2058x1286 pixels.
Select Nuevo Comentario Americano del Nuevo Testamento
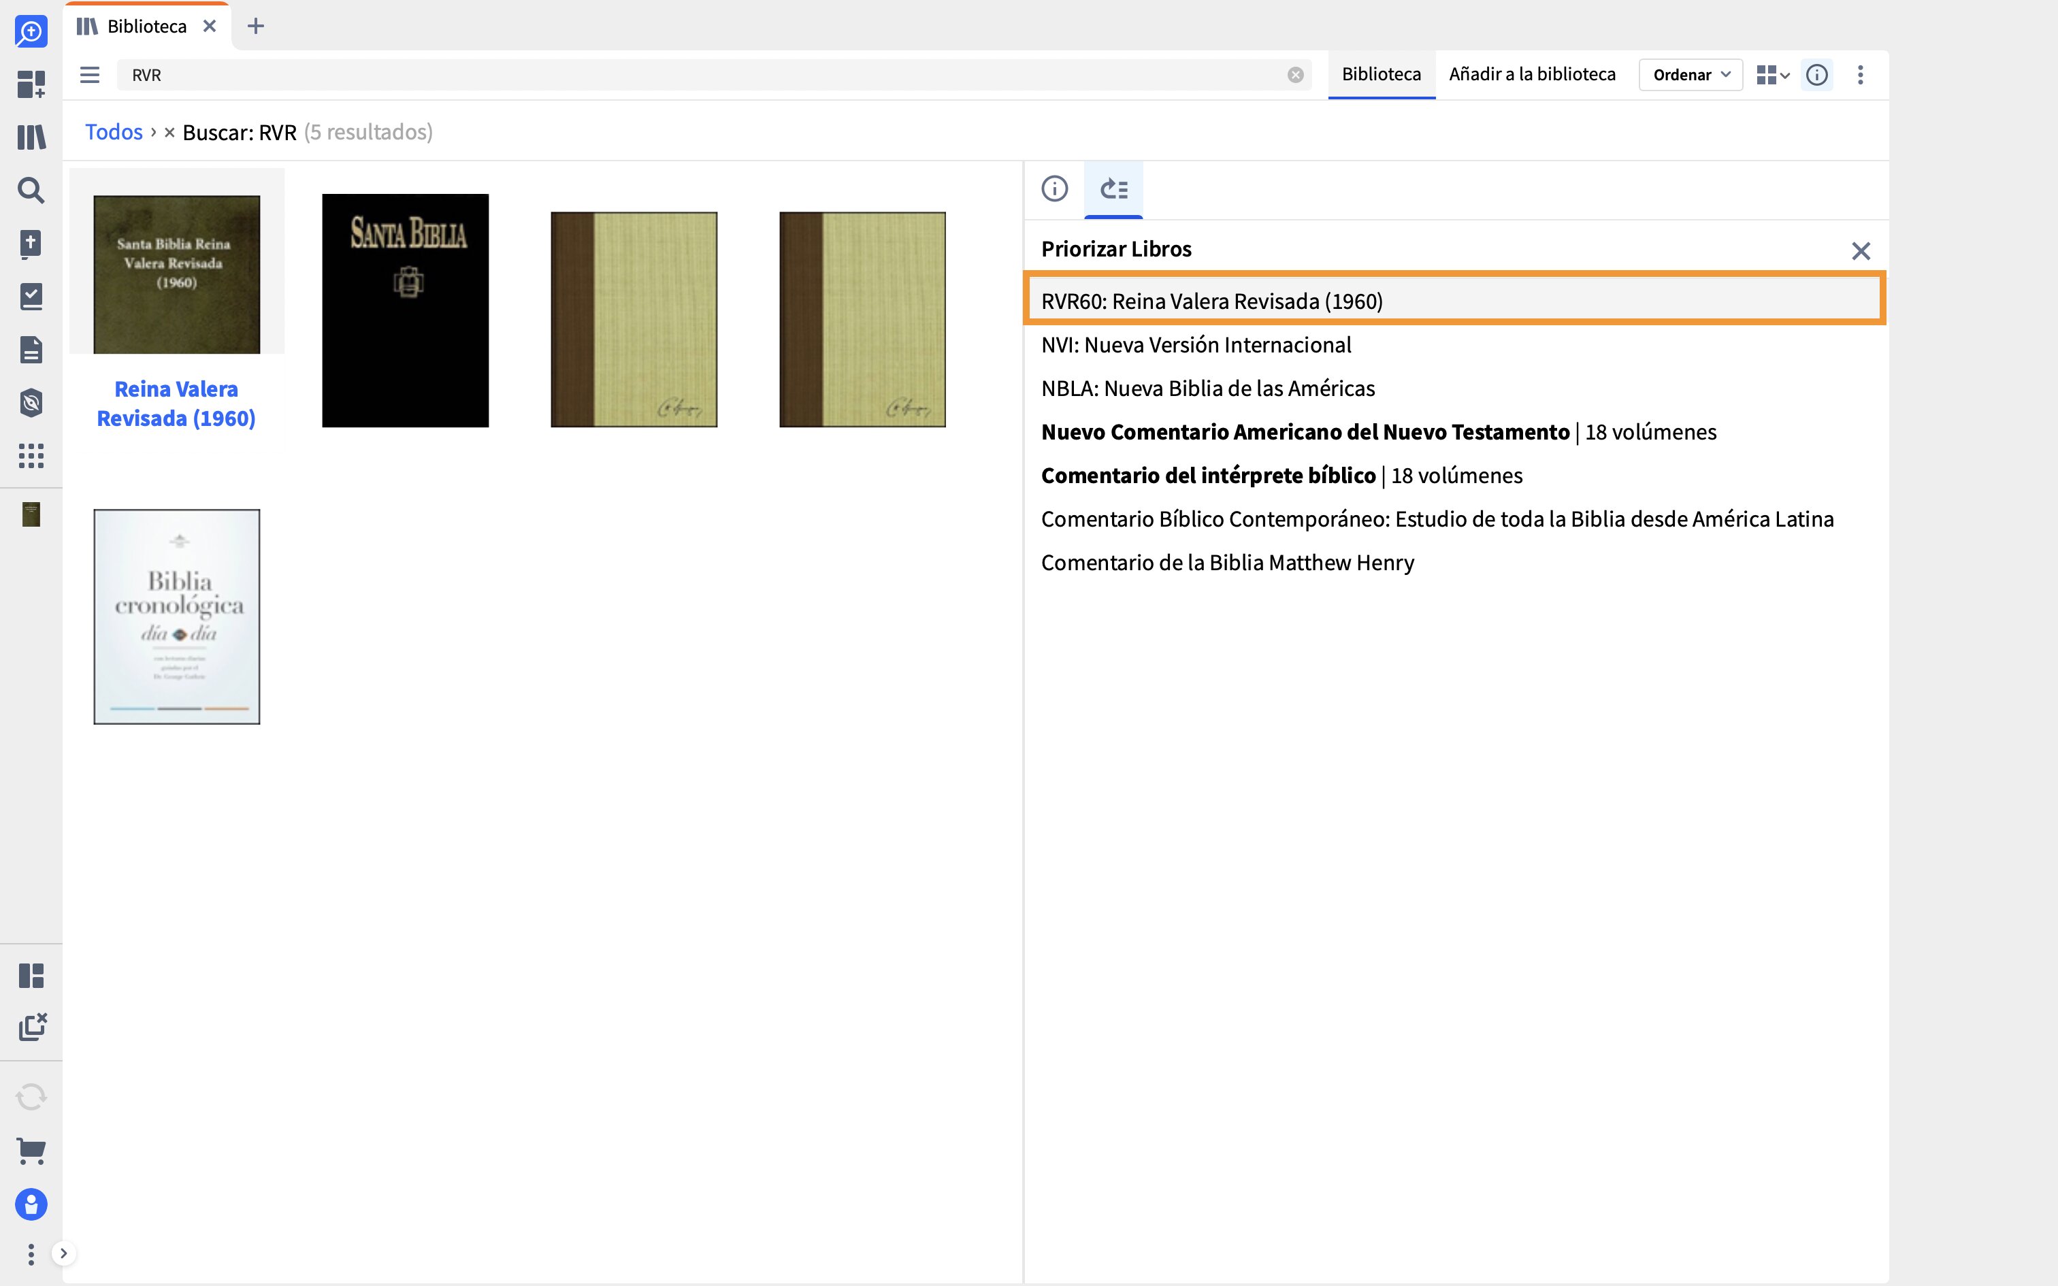point(1454,432)
